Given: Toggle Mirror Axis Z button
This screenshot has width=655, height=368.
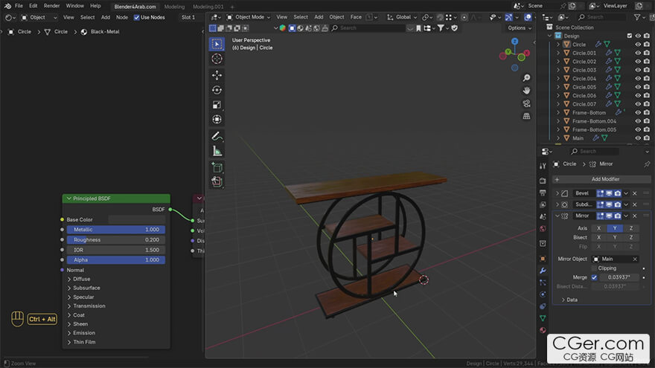Looking at the screenshot, I should click(x=630, y=228).
